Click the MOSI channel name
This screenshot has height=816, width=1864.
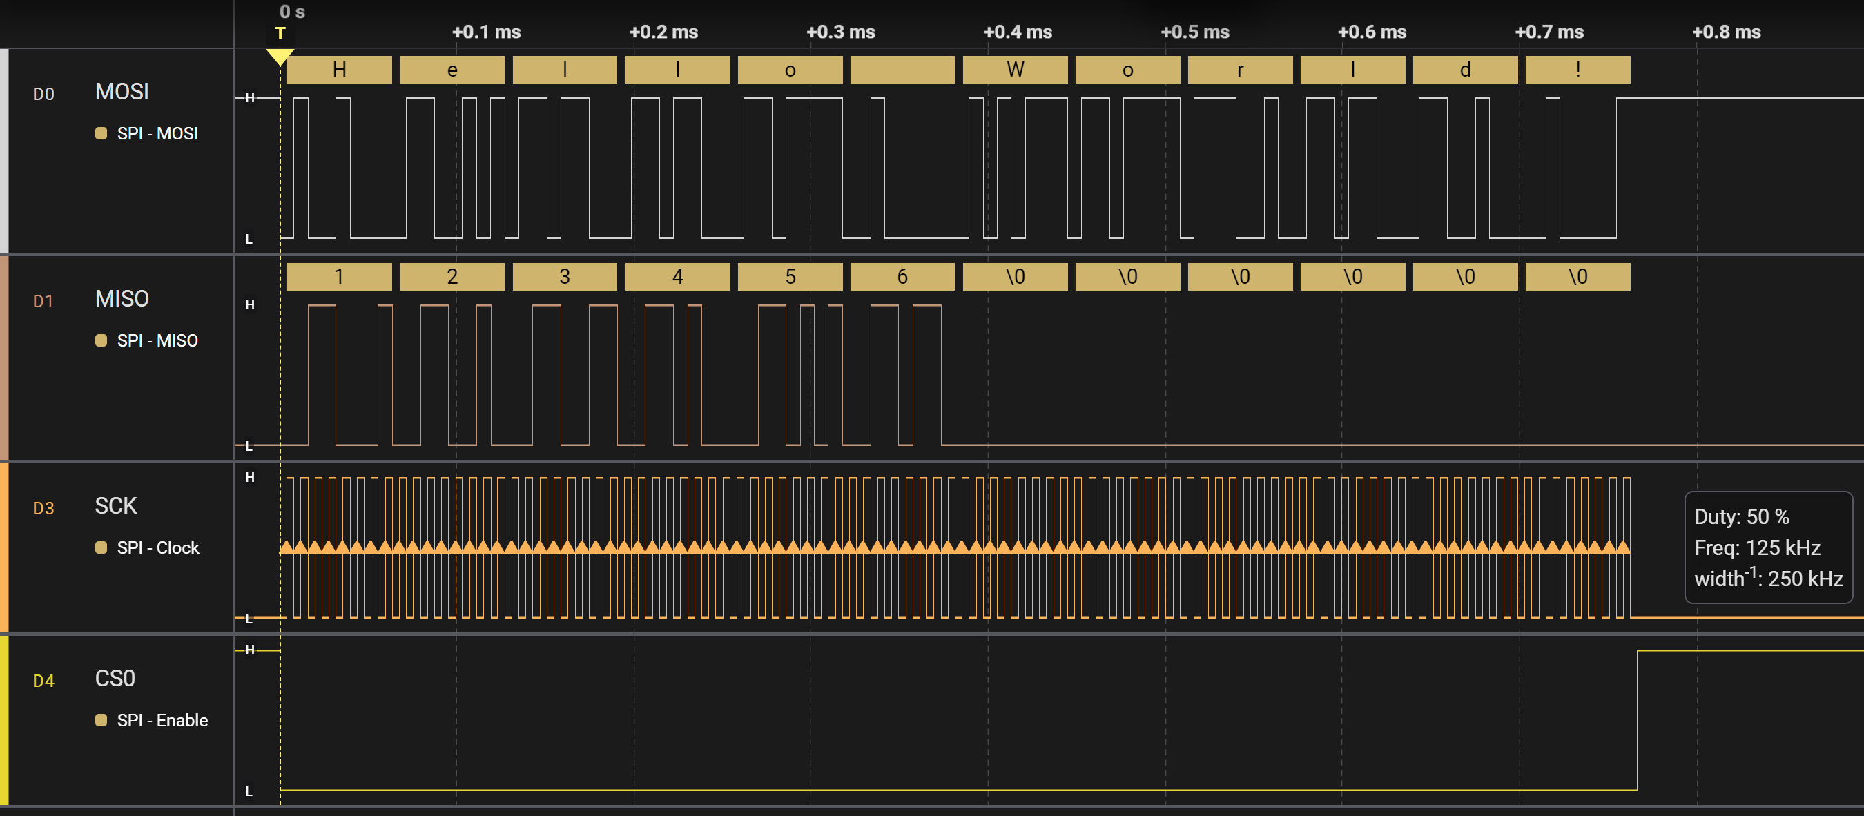122,92
